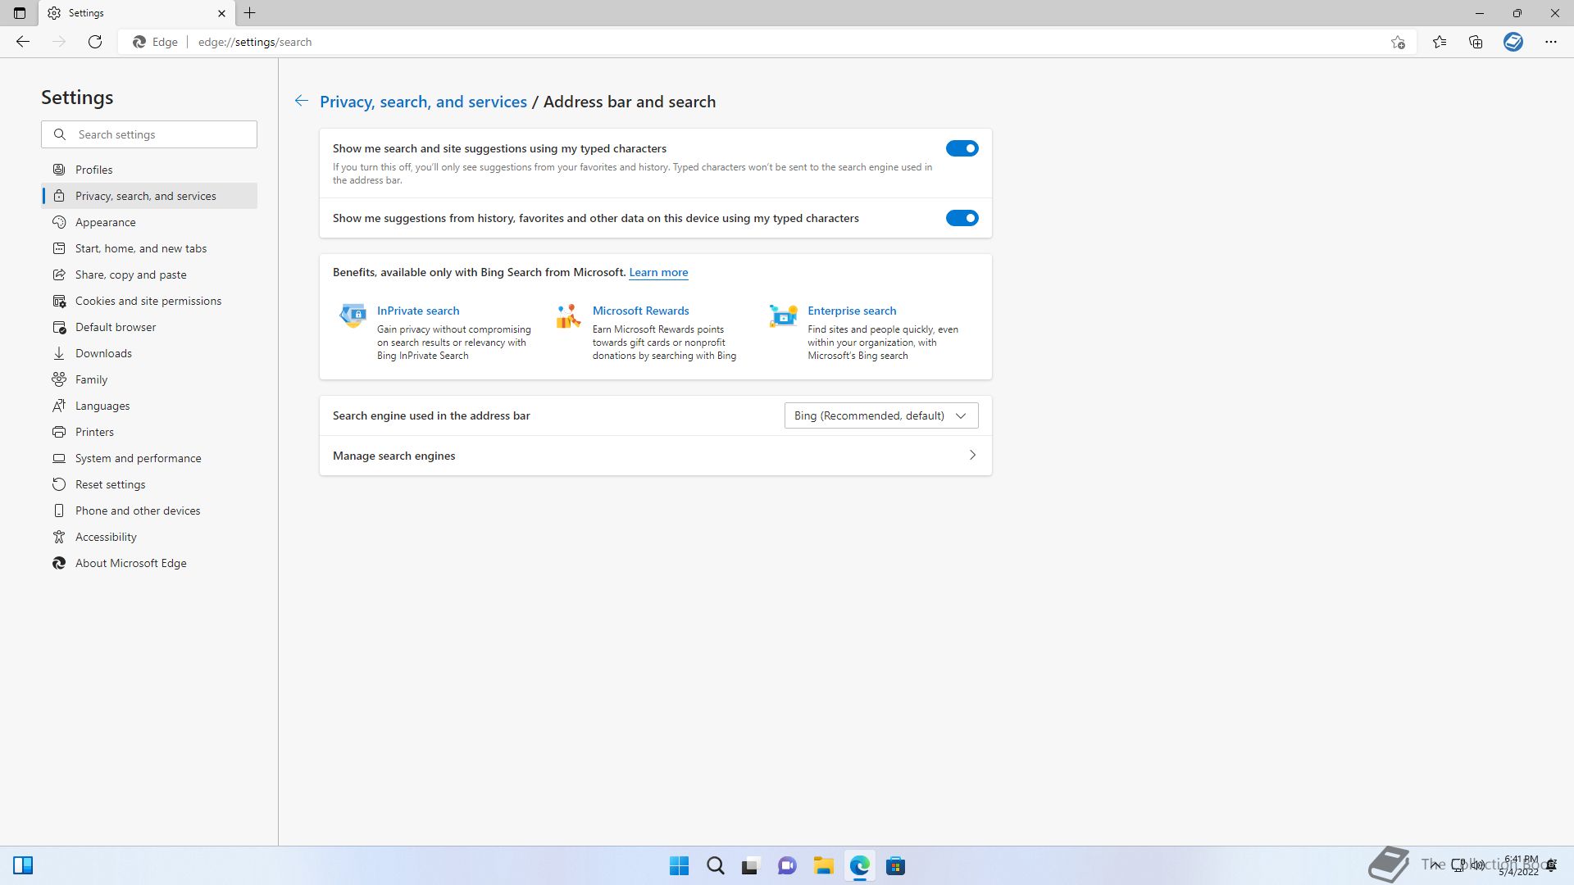1574x885 pixels.
Task: Open System and performance settings
Action: (x=149, y=458)
